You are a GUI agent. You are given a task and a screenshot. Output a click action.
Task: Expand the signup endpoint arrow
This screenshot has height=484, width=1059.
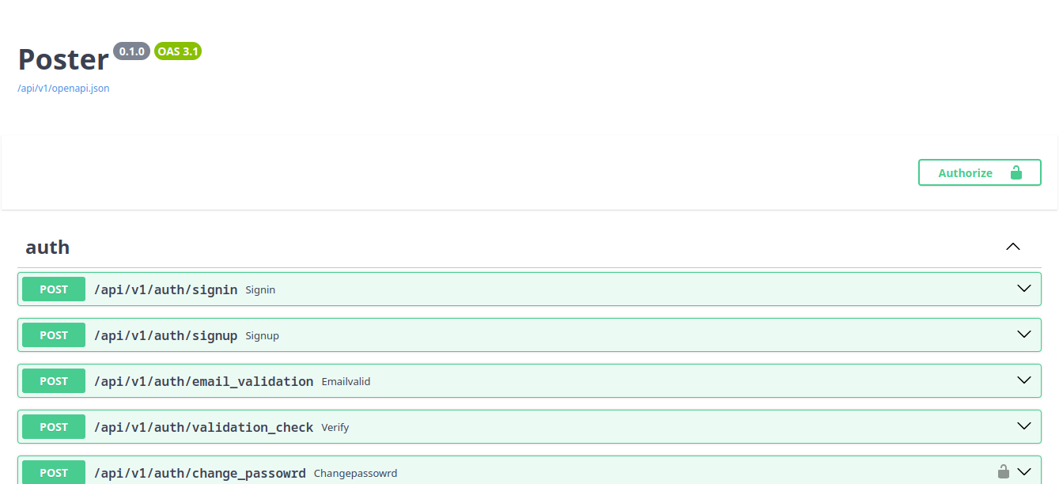(1024, 335)
